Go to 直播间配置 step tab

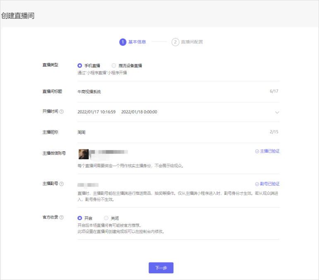tap(192, 42)
